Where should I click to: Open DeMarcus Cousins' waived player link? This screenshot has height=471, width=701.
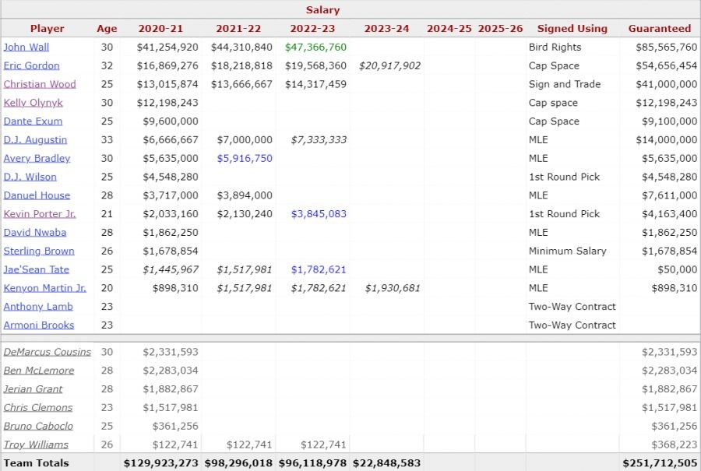[48, 352]
